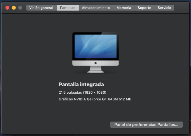Go to the Memoria tab

tap(124, 8)
